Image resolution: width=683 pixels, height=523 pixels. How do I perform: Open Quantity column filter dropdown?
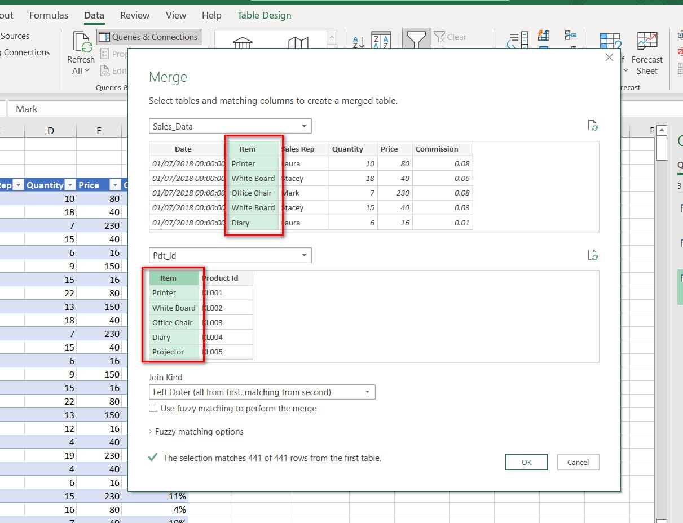[70, 185]
